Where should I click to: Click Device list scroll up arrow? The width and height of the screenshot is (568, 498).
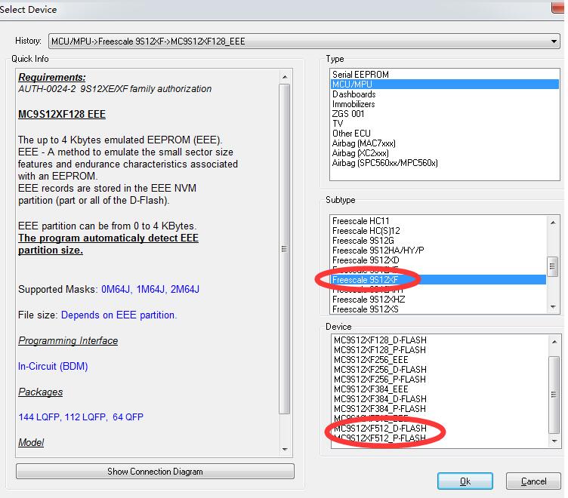coord(554,342)
